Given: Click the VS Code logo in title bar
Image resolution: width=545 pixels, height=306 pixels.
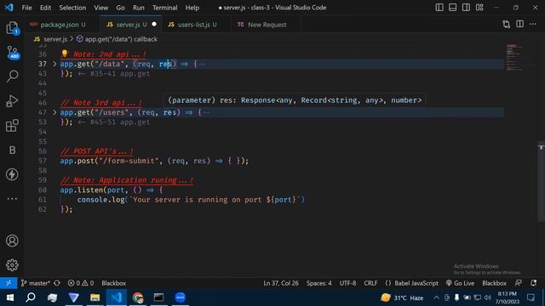Looking at the screenshot, I should click(x=9, y=8).
